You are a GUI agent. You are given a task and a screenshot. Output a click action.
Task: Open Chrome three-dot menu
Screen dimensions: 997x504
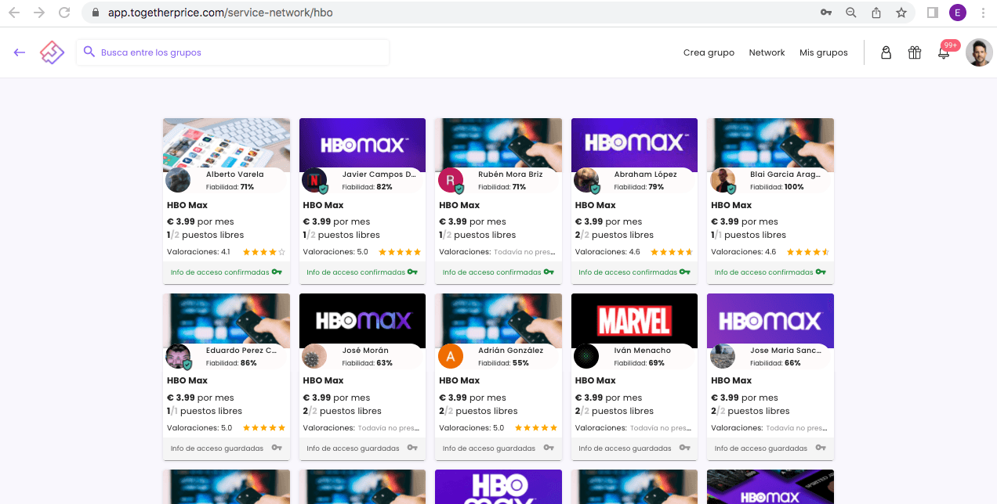[x=983, y=13]
